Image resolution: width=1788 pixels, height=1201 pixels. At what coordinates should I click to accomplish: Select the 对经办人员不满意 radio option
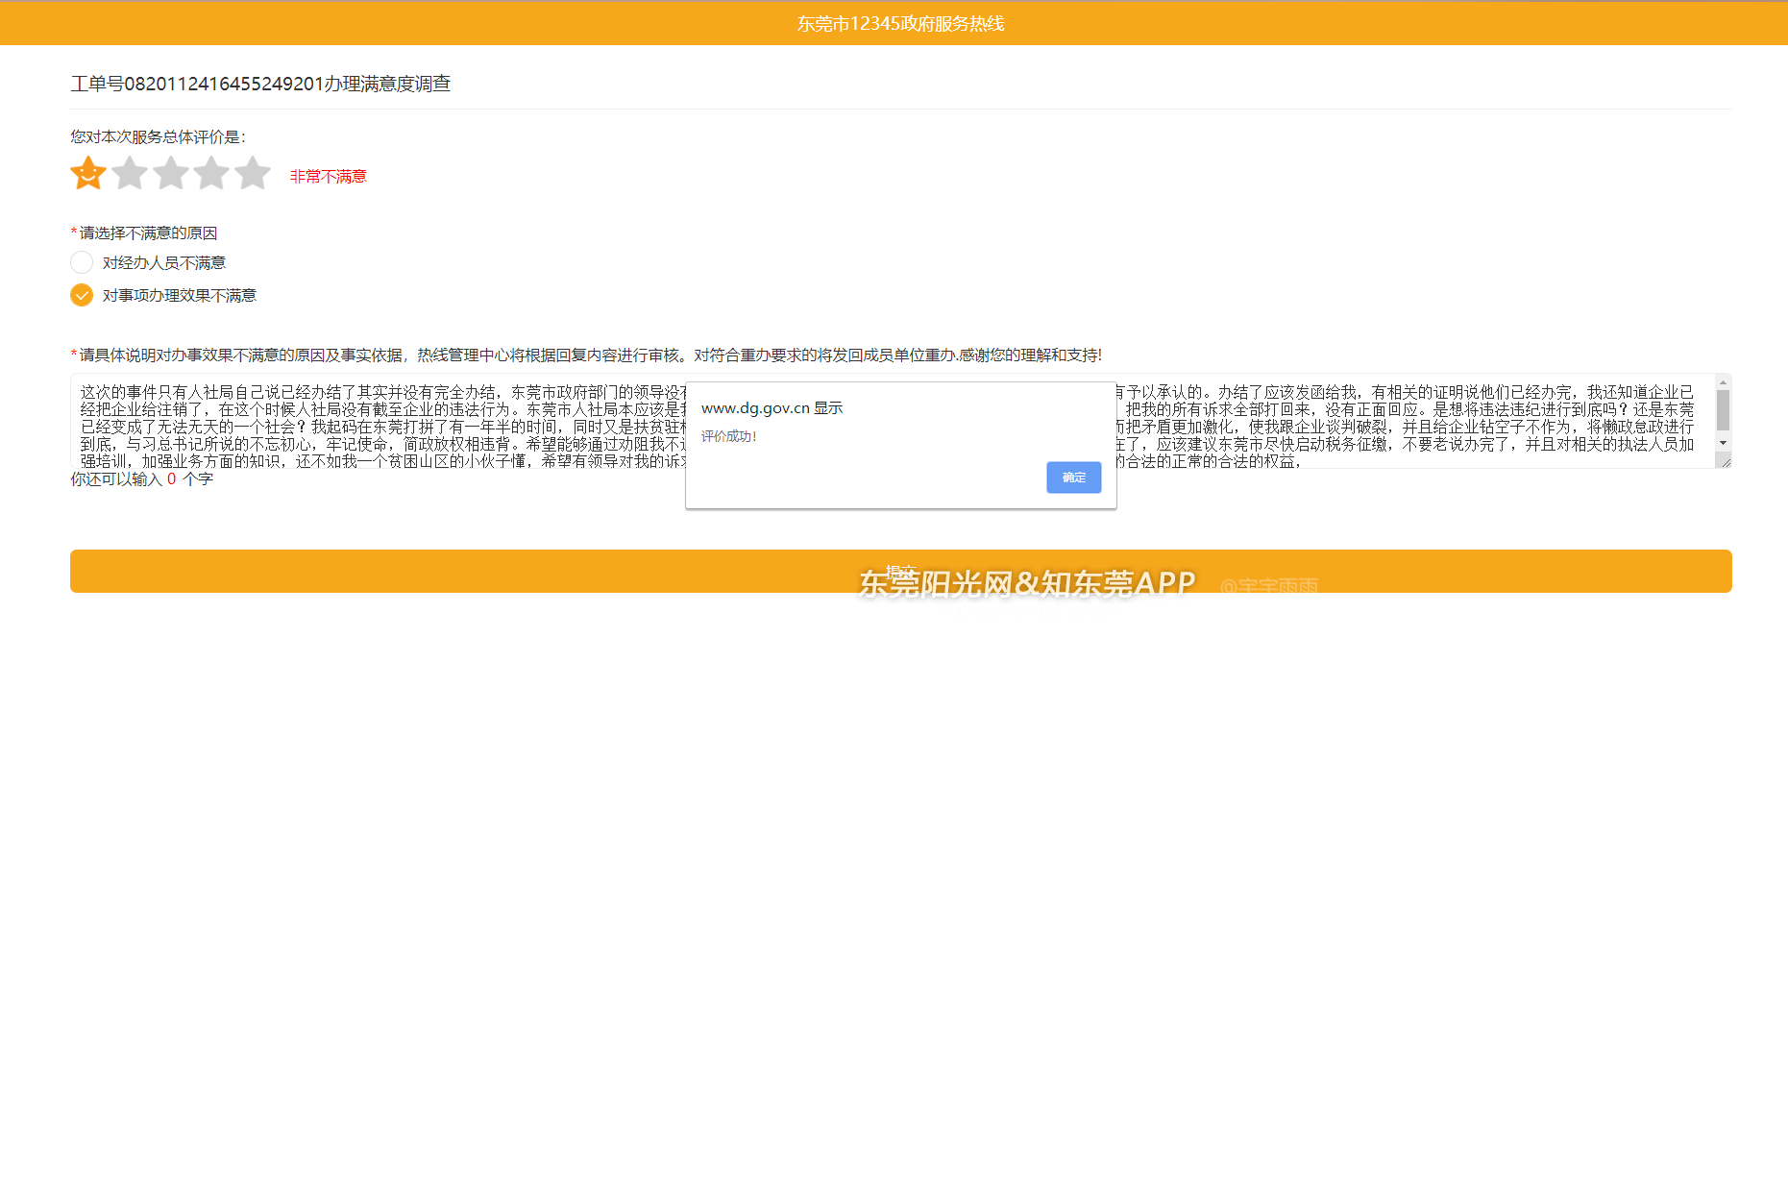coord(82,262)
